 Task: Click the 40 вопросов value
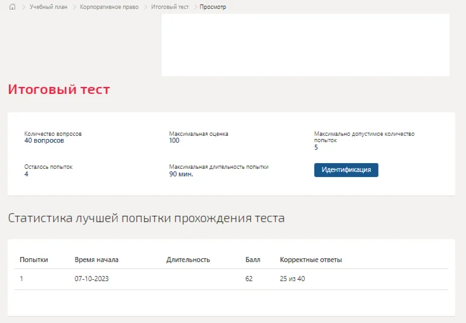coord(44,140)
